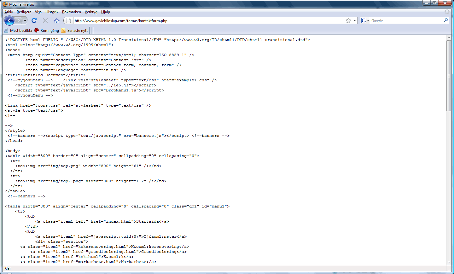Open the Redigera menu

[x=24, y=12]
